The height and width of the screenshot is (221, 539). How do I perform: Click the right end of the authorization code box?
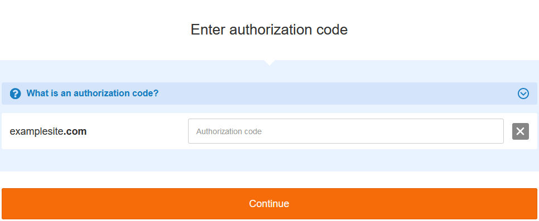point(495,131)
